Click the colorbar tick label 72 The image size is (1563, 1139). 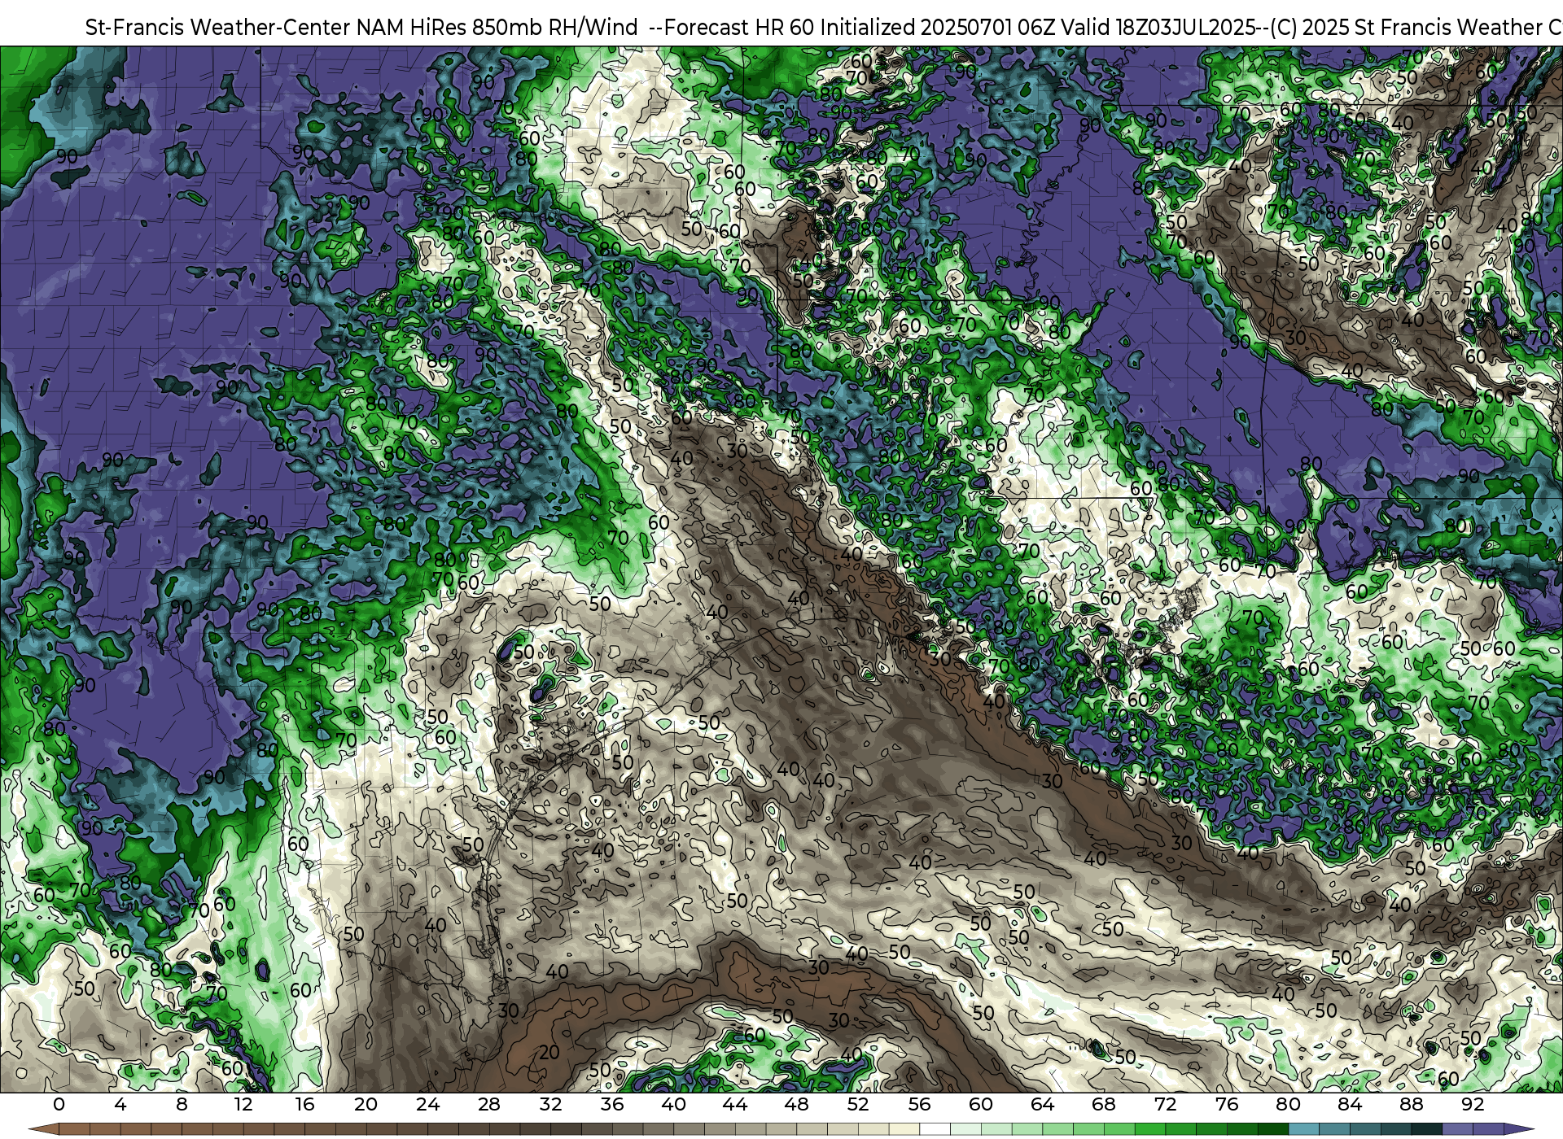[1166, 1104]
